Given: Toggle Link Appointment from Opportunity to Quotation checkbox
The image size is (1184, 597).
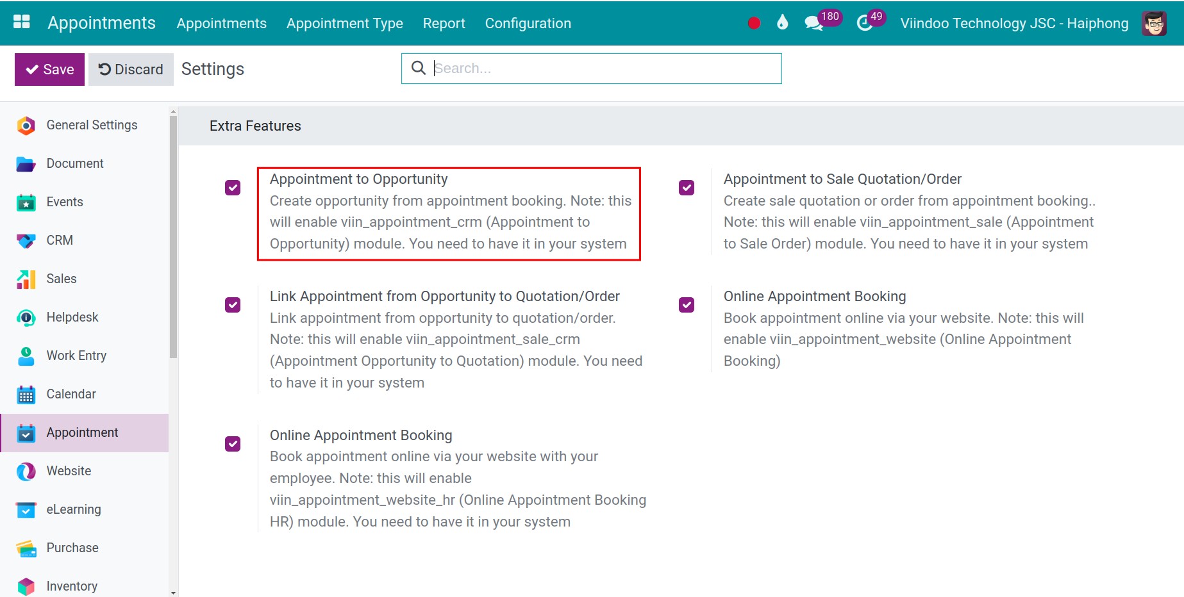Looking at the screenshot, I should pyautogui.click(x=233, y=305).
